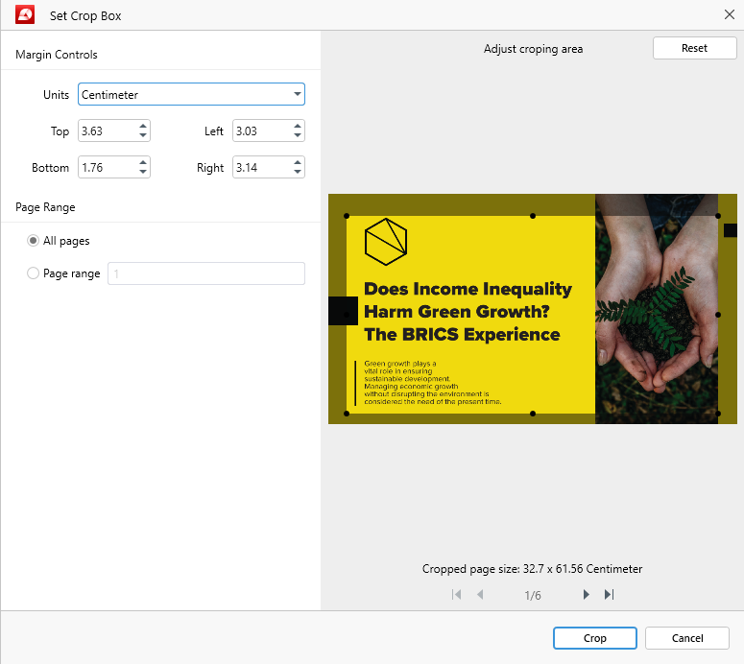The image size is (744, 664).
Task: Go to the next page
Action: click(586, 594)
